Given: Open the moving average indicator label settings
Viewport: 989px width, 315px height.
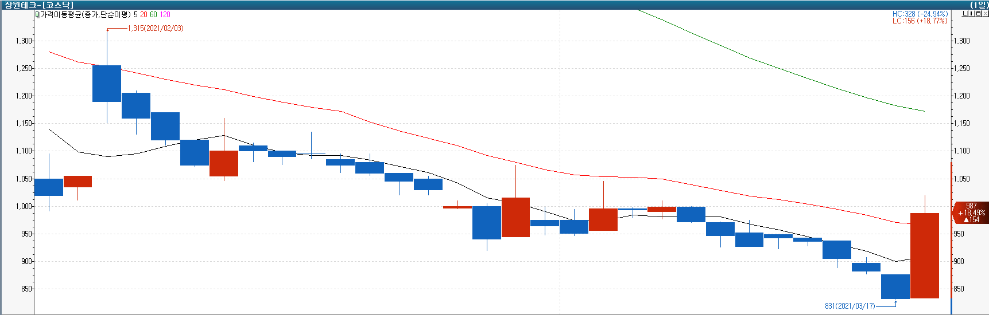Looking at the screenshot, I should [85, 15].
